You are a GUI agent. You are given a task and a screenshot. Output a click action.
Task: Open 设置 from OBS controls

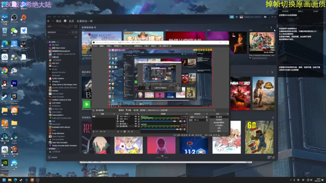tap(219, 128)
